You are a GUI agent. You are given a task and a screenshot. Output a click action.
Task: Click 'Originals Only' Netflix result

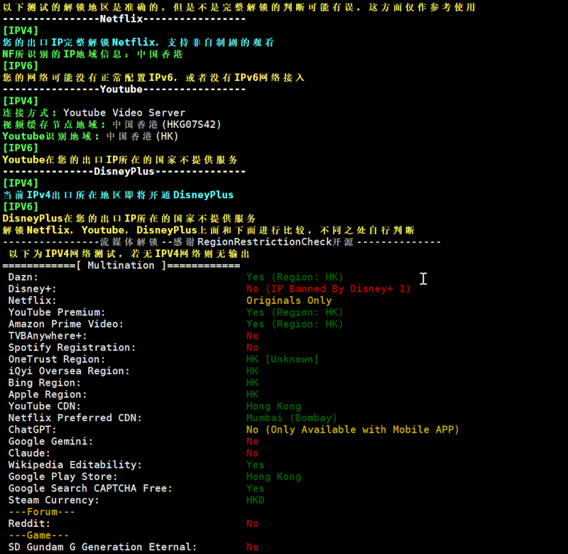pyautogui.click(x=289, y=300)
